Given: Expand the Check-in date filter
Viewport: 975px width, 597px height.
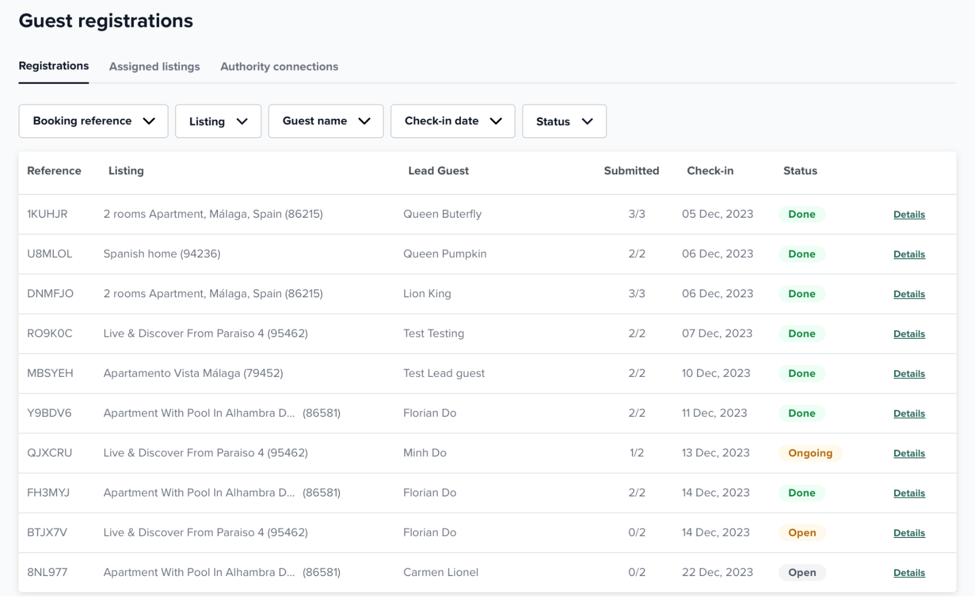Looking at the screenshot, I should click(x=453, y=121).
